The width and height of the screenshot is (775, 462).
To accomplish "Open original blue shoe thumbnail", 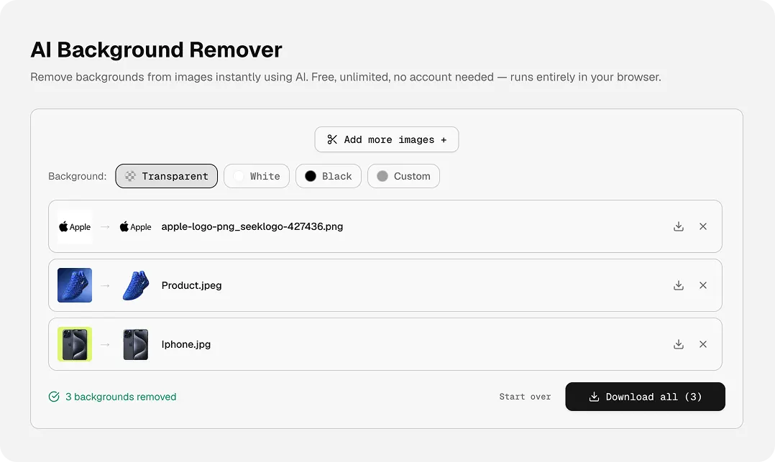I will click(x=75, y=285).
